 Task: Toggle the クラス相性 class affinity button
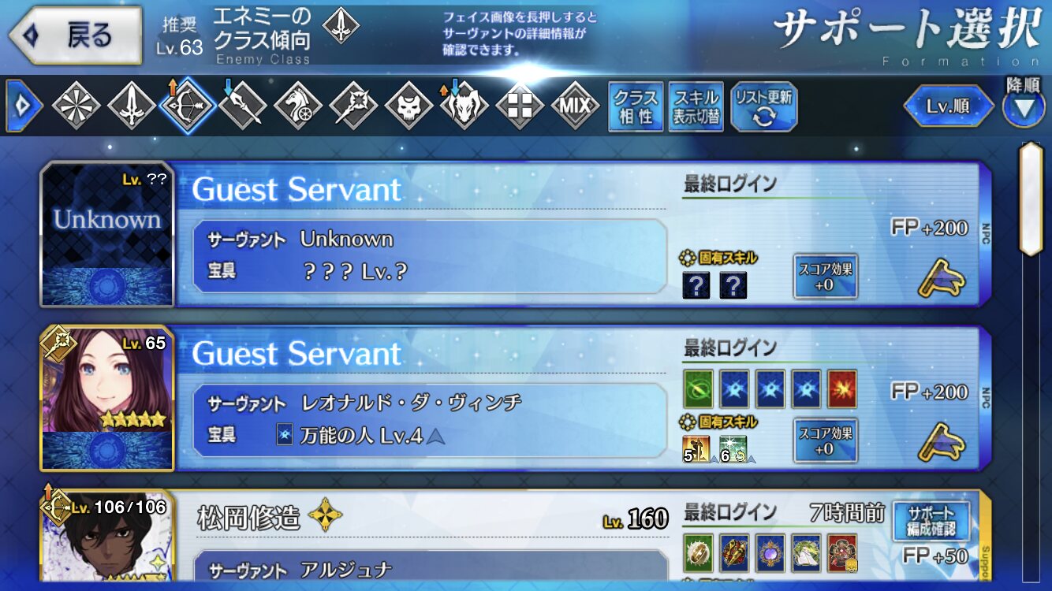coord(636,106)
